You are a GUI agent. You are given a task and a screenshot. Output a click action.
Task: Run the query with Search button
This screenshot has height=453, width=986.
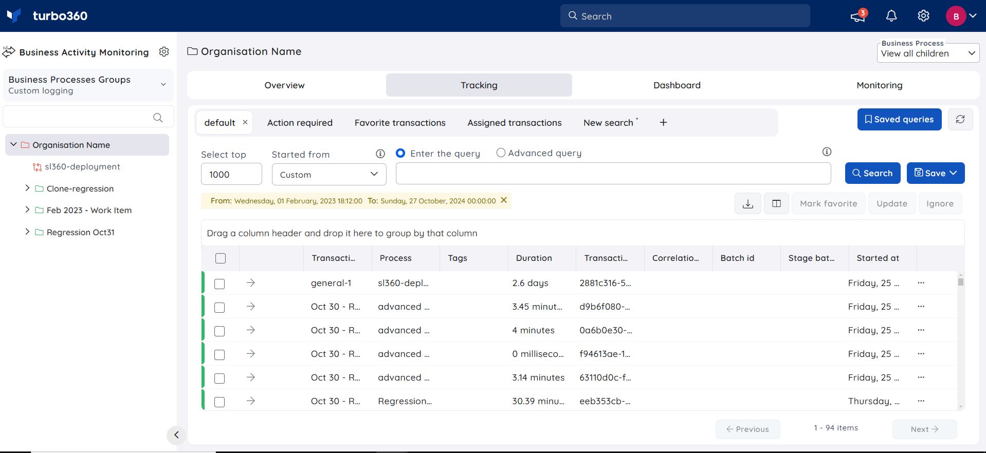[872, 173]
